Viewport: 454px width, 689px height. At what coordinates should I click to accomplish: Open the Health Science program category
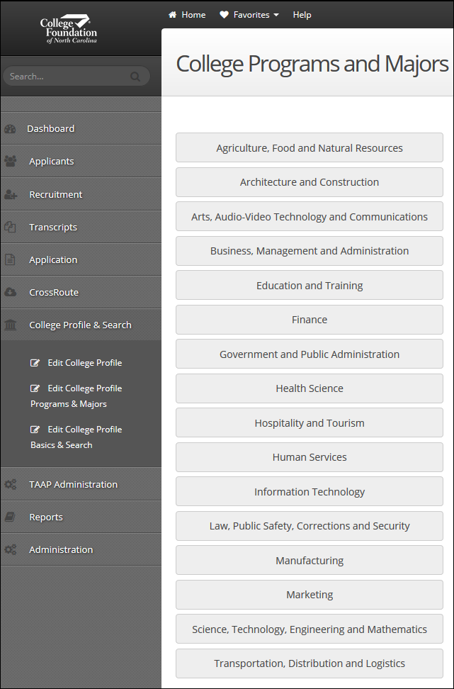[309, 388]
